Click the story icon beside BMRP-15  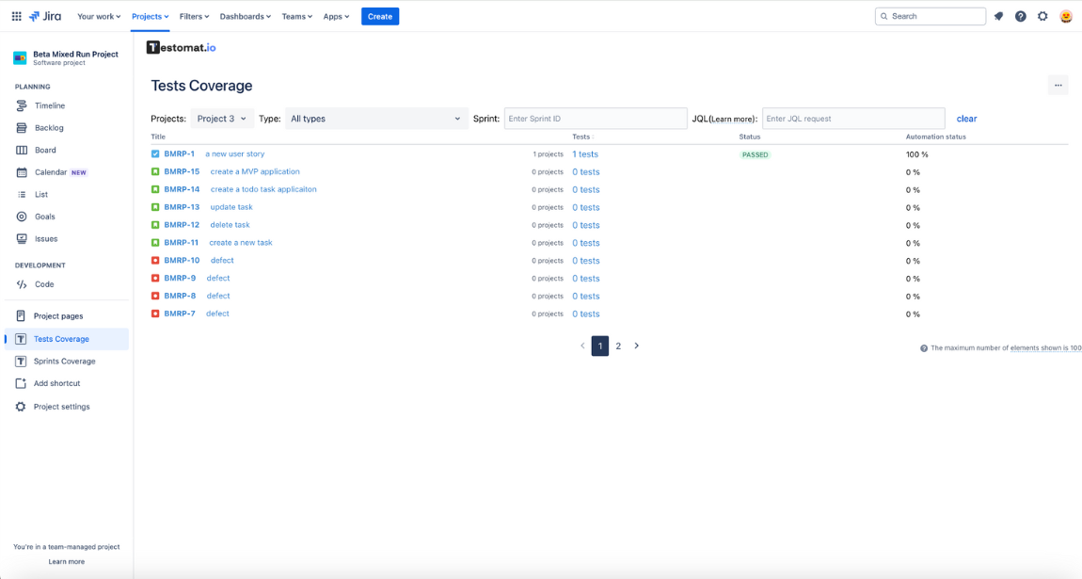click(155, 171)
